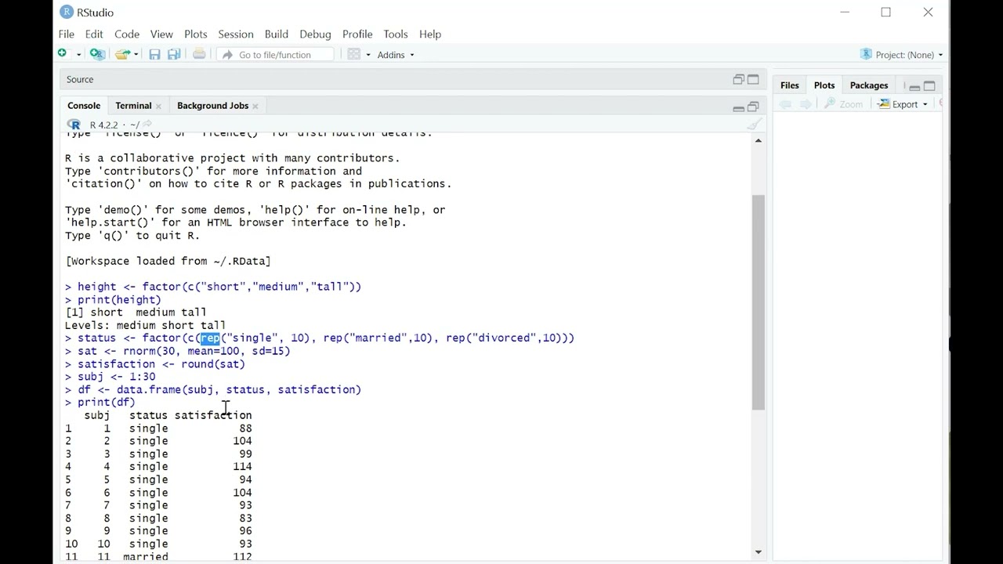Viewport: 1003px width, 564px height.
Task: Maximize the Source pane
Action: coord(753,79)
